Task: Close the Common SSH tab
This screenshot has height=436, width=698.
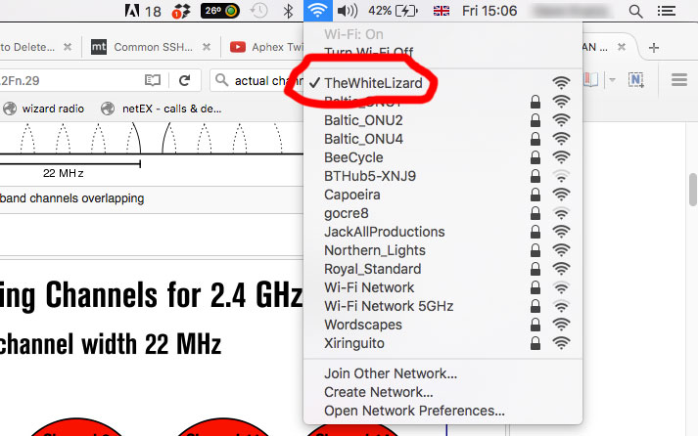Action: [x=207, y=47]
